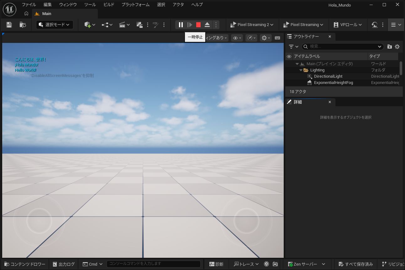Open the home tab icon

(x=26, y=13)
